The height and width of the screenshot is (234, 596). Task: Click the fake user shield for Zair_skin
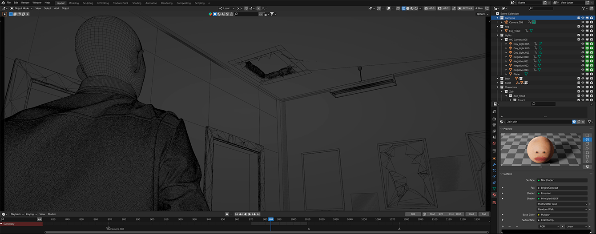(574, 122)
